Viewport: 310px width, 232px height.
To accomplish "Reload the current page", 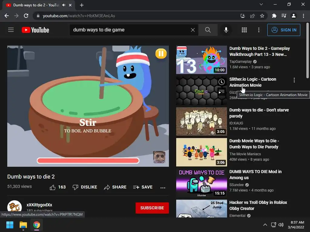I will [x=26, y=16].
